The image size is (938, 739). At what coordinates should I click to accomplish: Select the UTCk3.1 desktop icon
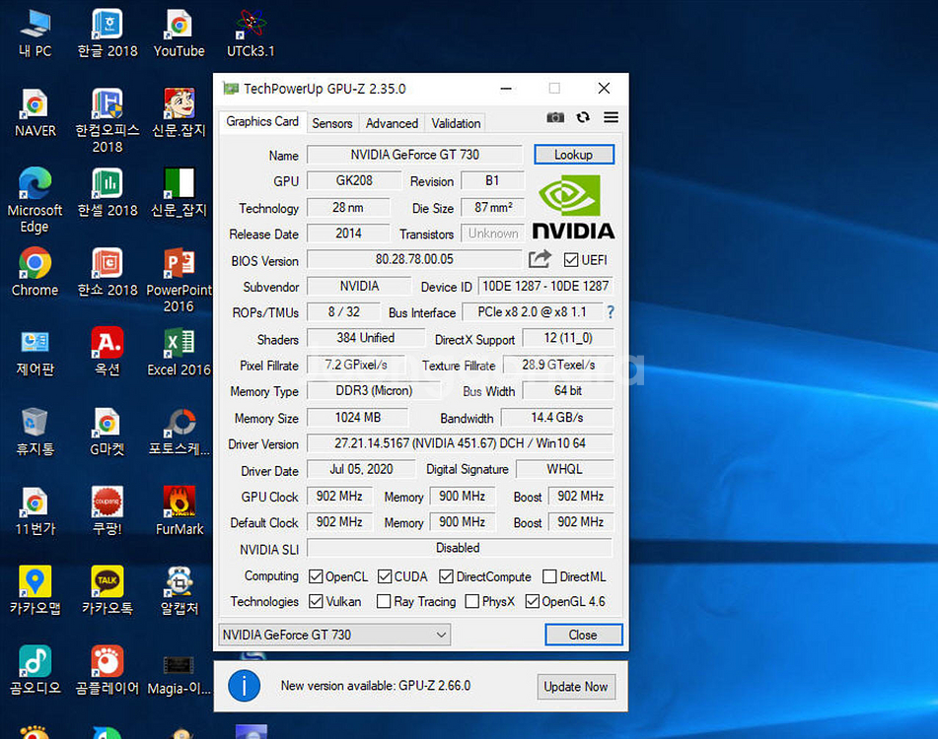point(251,34)
